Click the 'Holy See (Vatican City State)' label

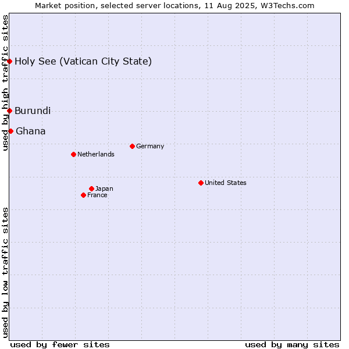[83, 62]
